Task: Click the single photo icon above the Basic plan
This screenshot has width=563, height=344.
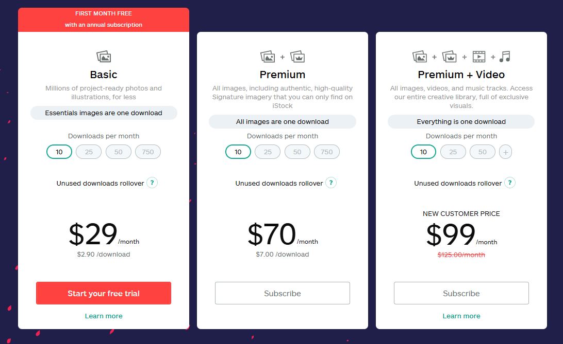Action: [103, 57]
